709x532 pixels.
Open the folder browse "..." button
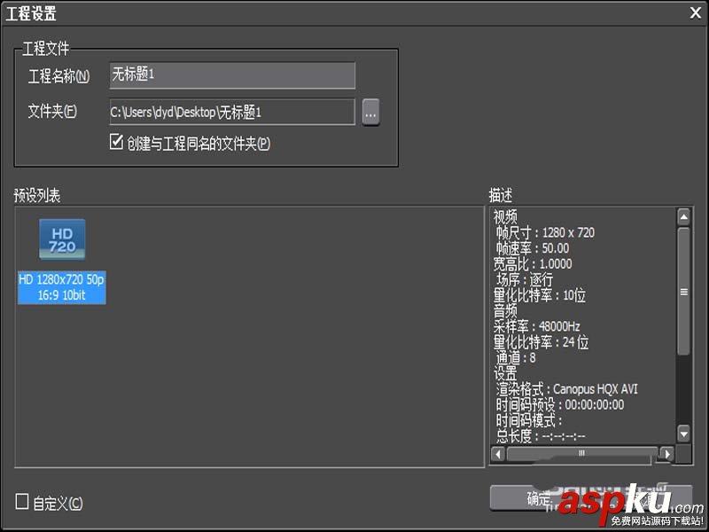click(x=370, y=113)
